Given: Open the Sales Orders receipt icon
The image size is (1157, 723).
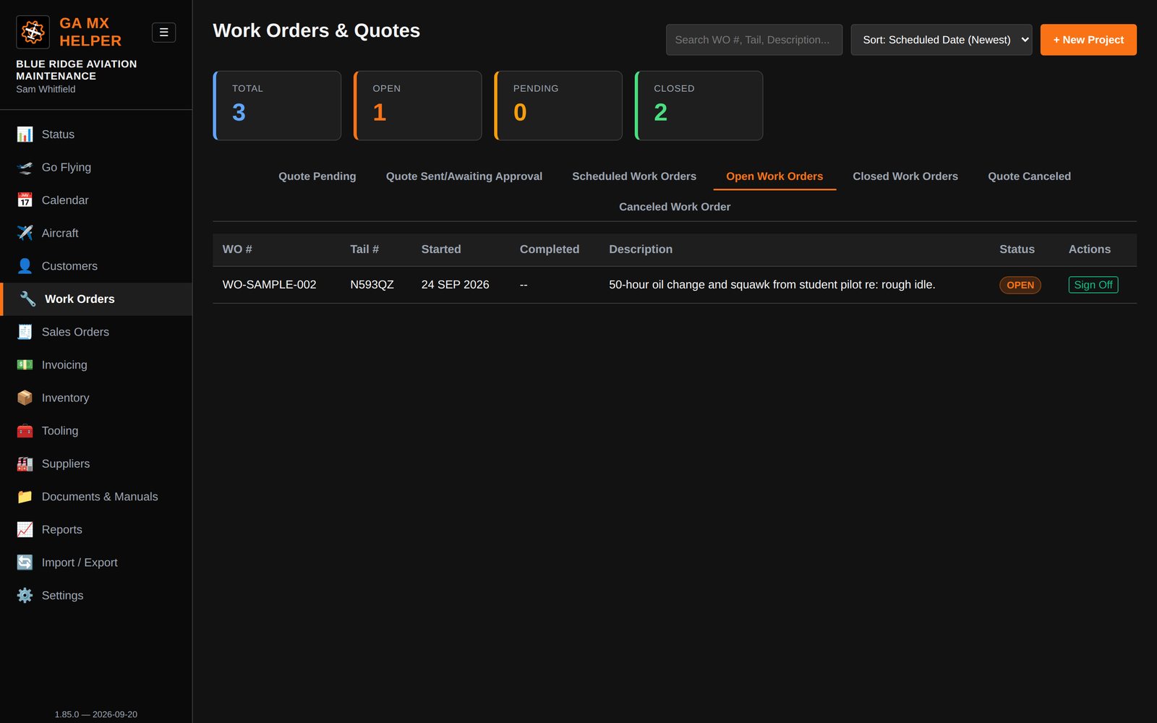Looking at the screenshot, I should (x=25, y=332).
